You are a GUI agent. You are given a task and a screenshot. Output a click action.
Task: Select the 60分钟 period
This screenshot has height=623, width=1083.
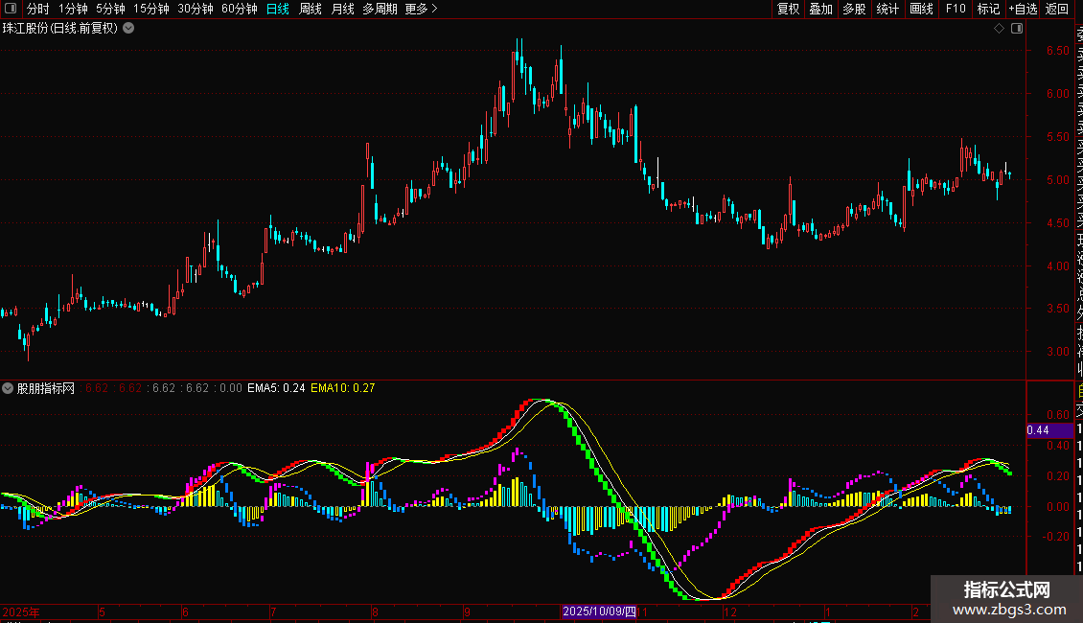tap(239, 9)
